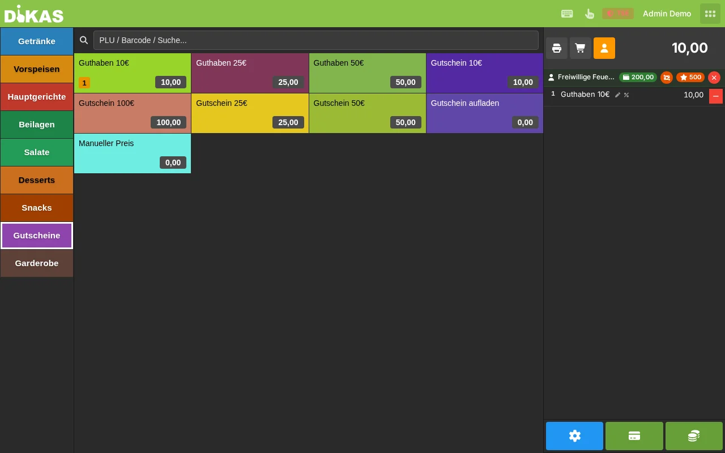Click the 0,00 price on Manueller Preis
725x453 pixels.
pos(173,163)
